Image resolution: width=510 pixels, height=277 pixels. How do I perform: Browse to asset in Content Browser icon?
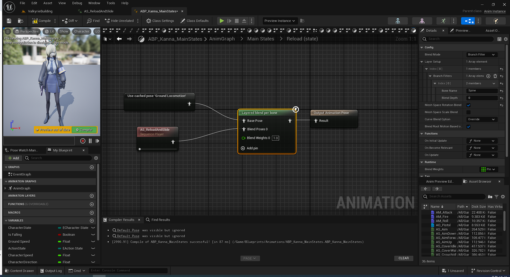(20, 21)
